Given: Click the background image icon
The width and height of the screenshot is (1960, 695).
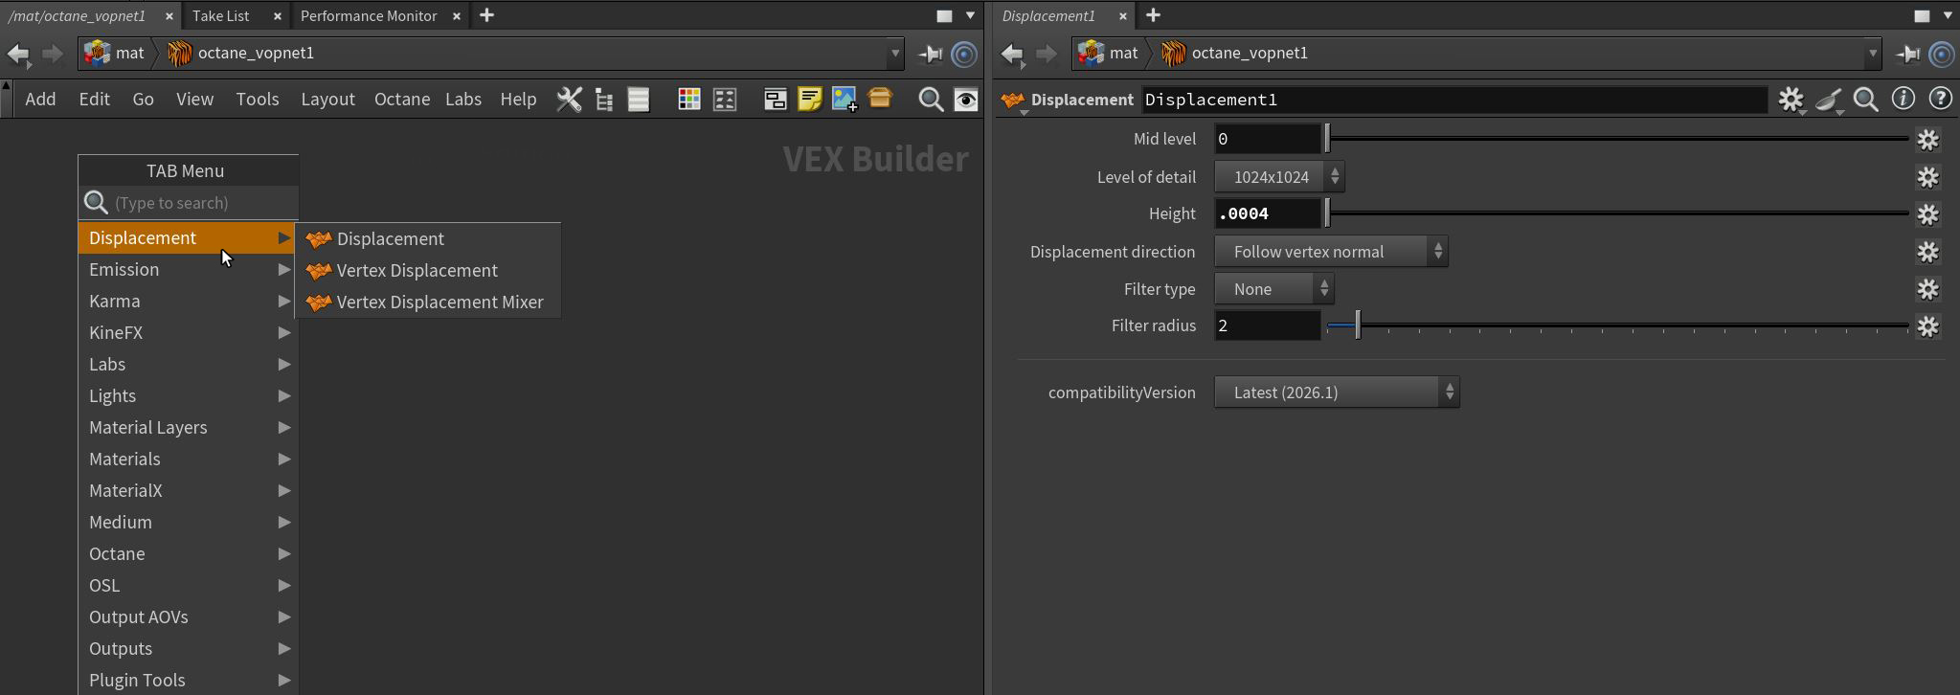Looking at the screenshot, I should [844, 100].
